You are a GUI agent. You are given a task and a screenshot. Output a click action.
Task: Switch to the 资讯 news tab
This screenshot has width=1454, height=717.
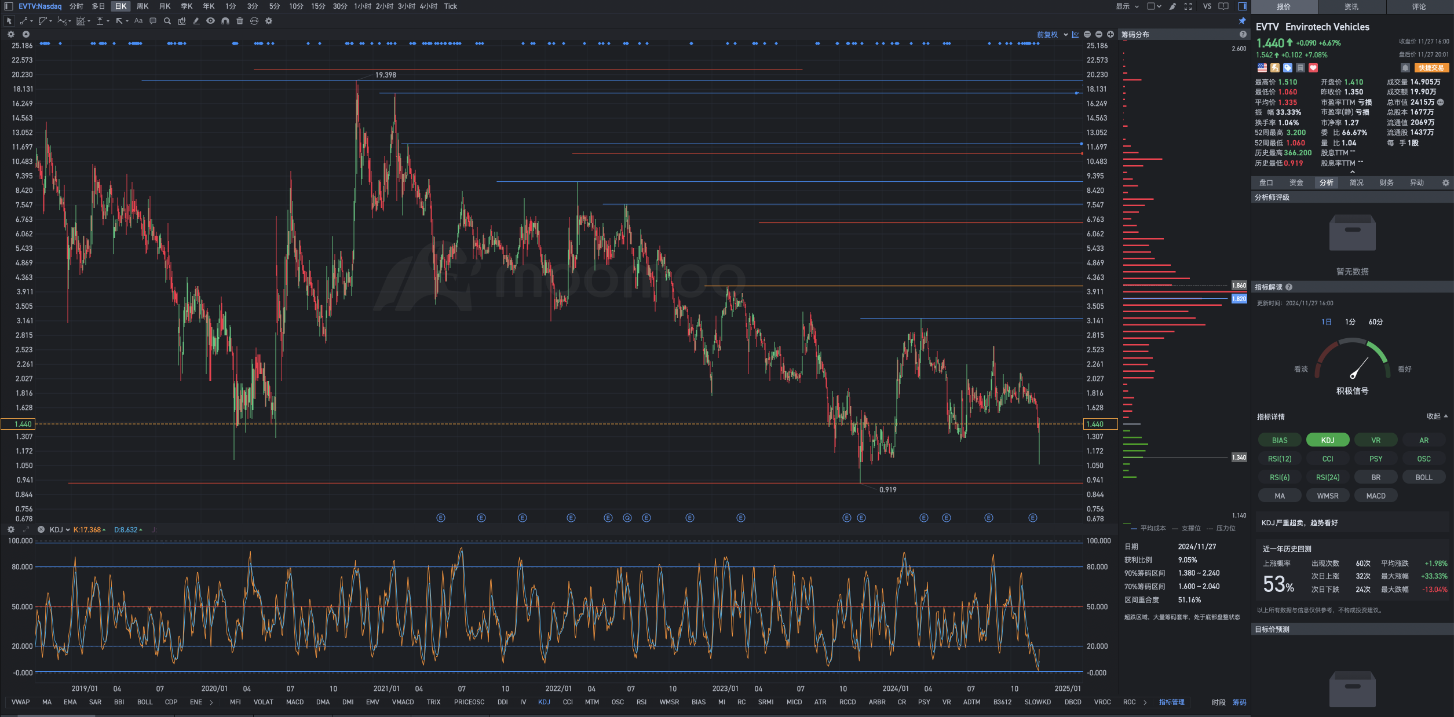1351,7
